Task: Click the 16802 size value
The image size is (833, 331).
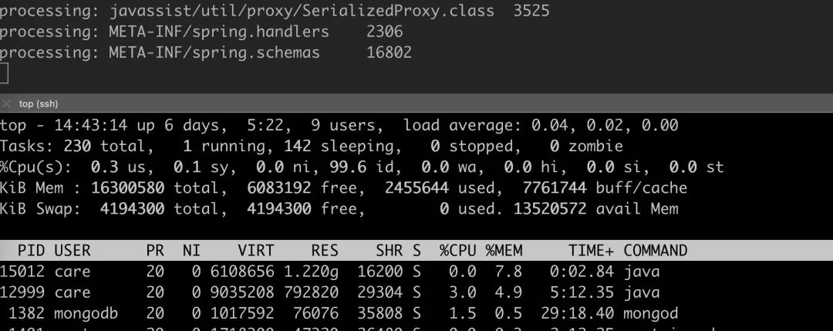Action: coord(389,52)
